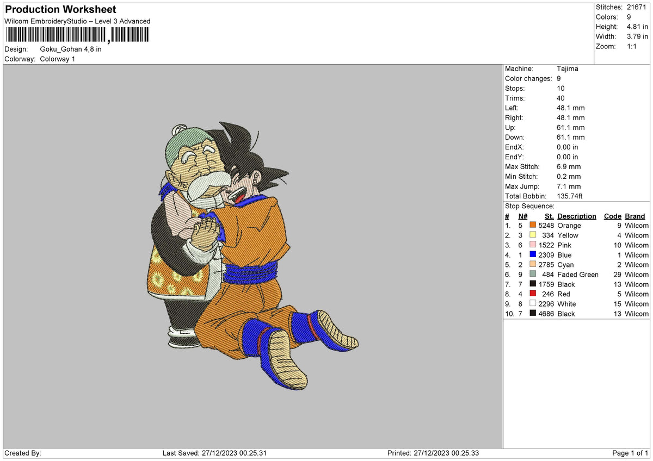Image resolution: width=653 pixels, height=461 pixels.
Task: Select the Page 1 of 1 indicator
Action: click(x=630, y=453)
